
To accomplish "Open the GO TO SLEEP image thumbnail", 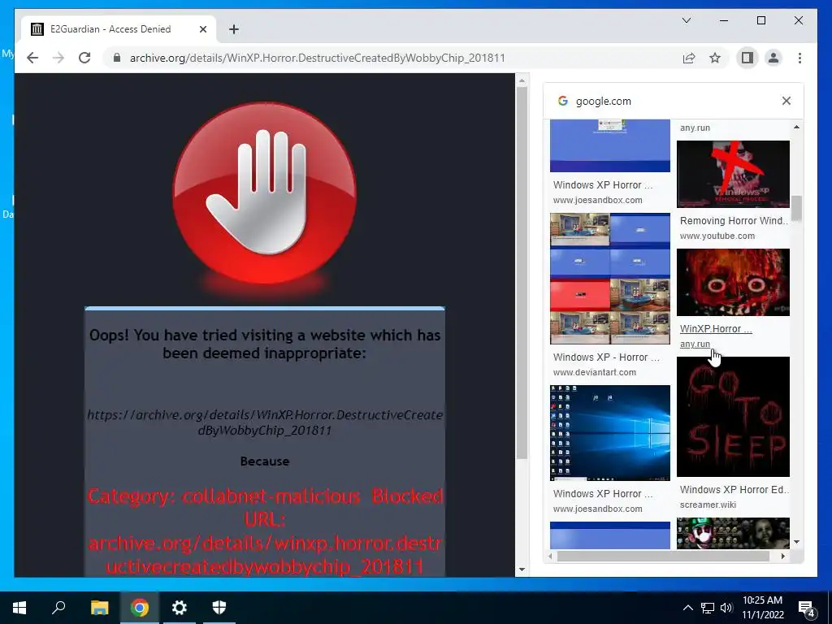I will pyautogui.click(x=733, y=417).
